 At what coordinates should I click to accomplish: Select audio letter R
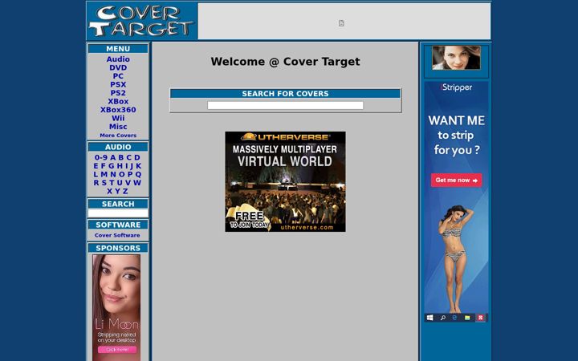(96, 183)
